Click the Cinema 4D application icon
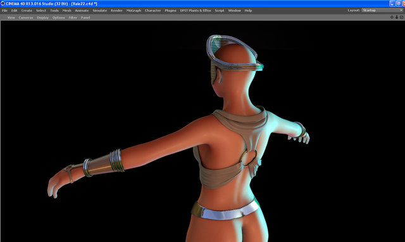This screenshot has width=405, height=242. coord(3,4)
